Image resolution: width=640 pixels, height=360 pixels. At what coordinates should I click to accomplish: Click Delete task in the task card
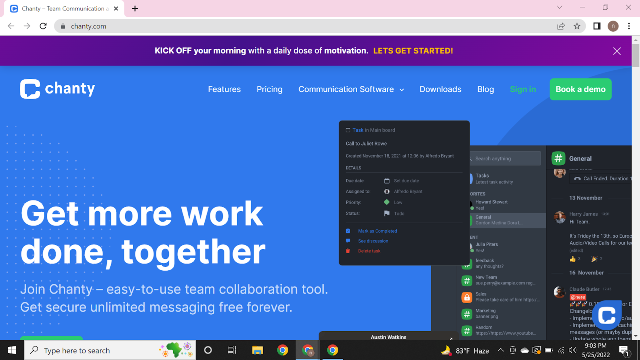tap(369, 251)
